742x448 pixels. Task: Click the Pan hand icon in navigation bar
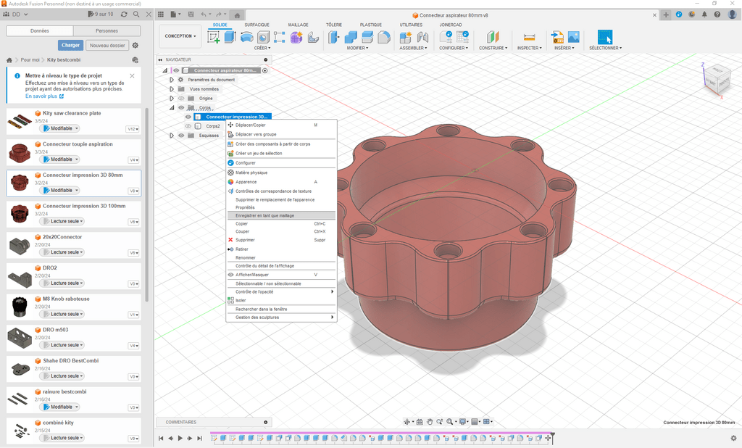(430, 422)
